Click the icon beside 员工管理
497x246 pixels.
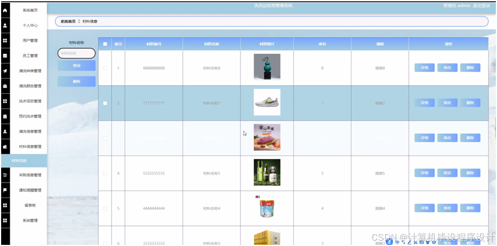[x=5, y=55]
